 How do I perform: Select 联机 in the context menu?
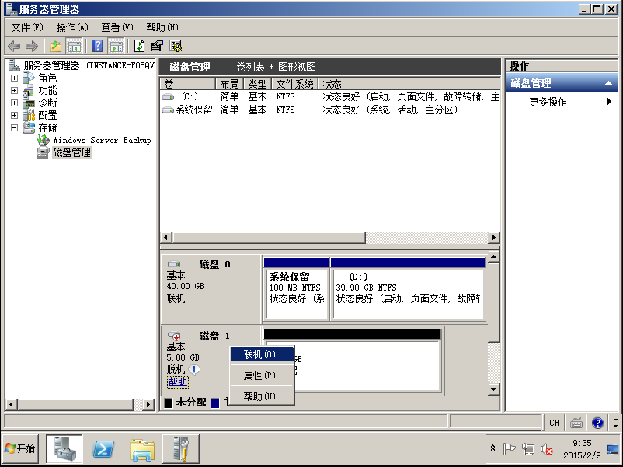pos(259,354)
